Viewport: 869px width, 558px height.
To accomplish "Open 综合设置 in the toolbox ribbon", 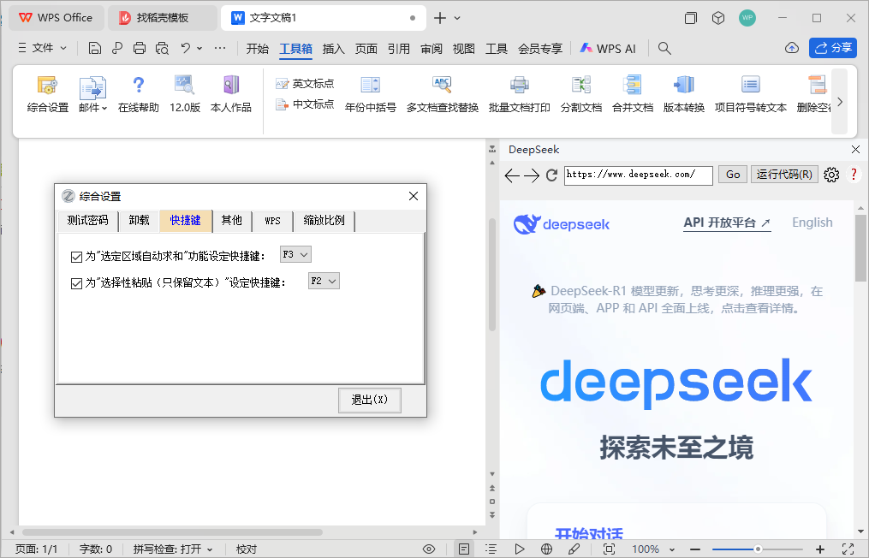I will pos(48,94).
